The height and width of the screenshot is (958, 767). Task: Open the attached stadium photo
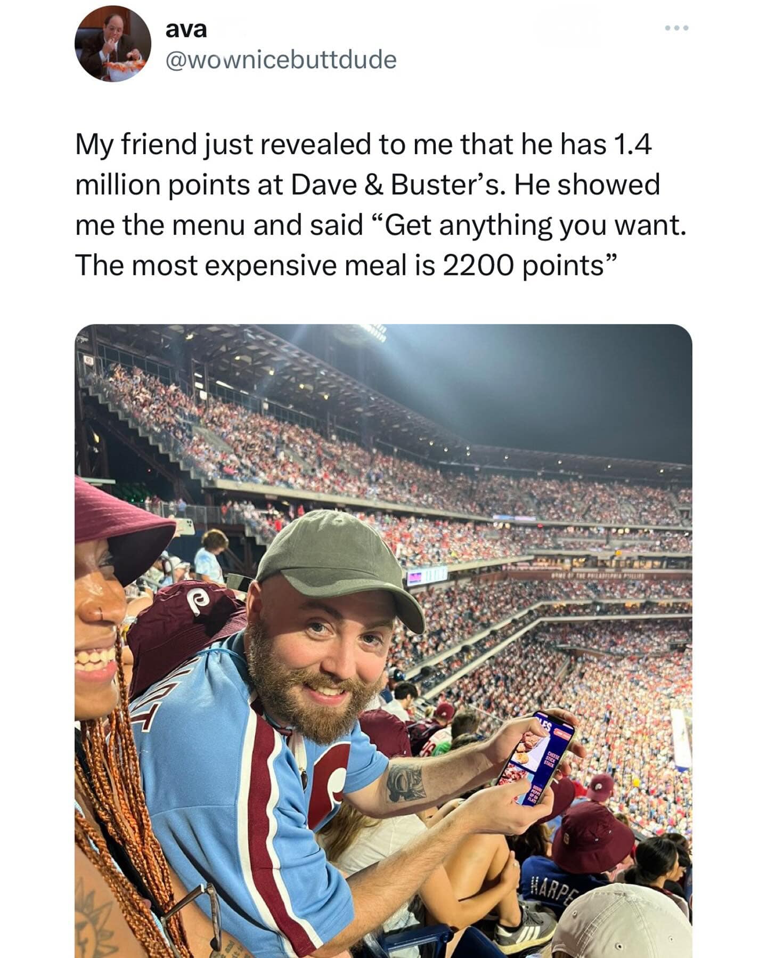point(383,641)
